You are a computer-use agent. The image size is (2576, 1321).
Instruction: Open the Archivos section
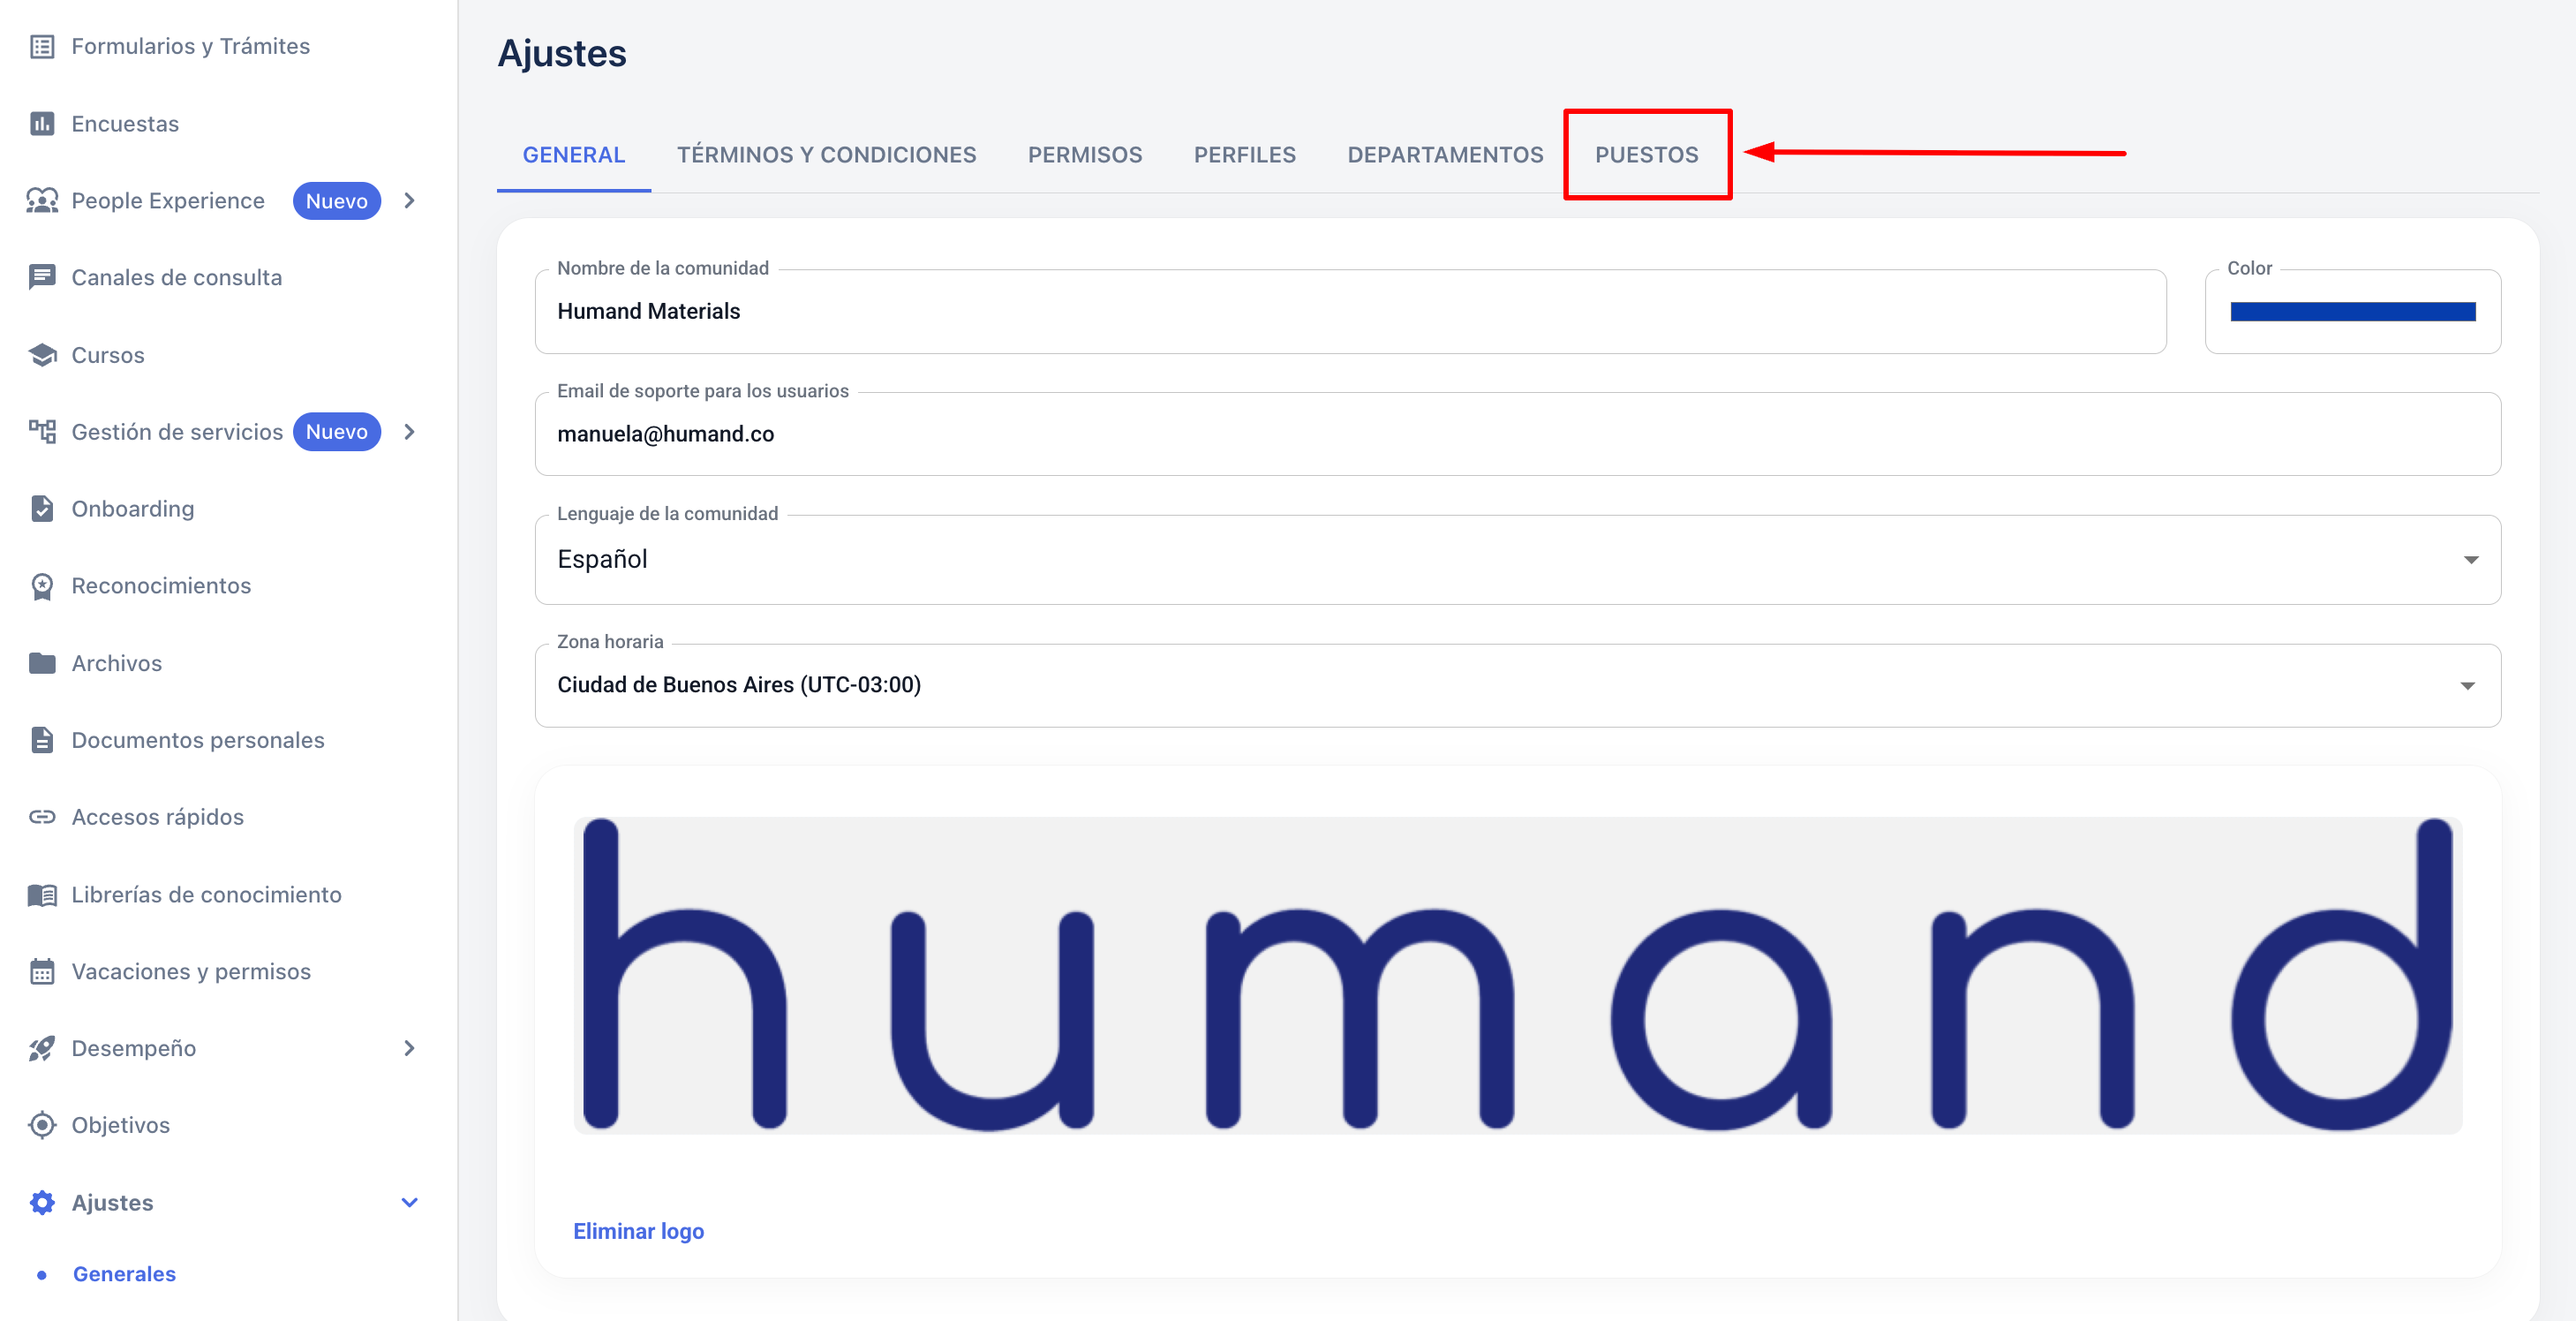click(117, 663)
